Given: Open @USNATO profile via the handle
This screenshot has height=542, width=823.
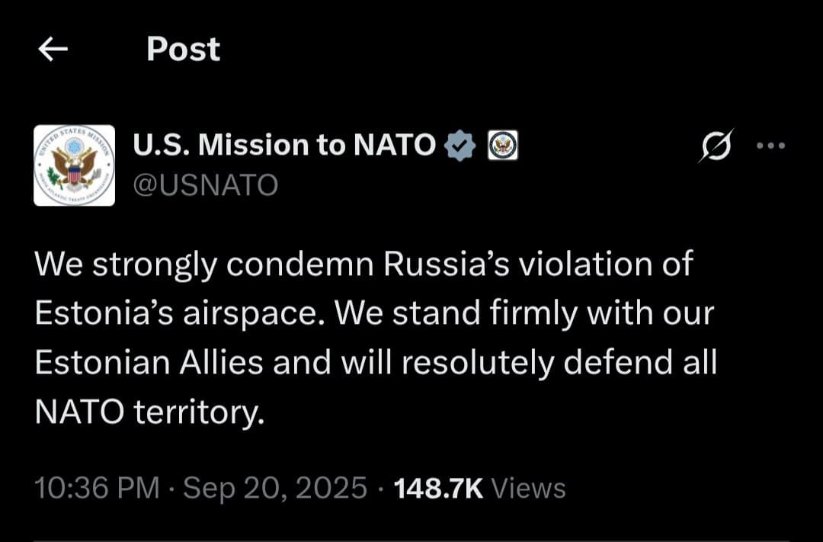Looking at the screenshot, I should 204,184.
